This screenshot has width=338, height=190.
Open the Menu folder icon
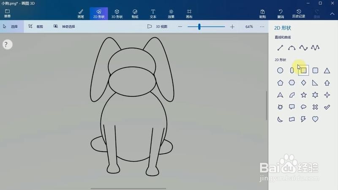[x=7, y=14]
